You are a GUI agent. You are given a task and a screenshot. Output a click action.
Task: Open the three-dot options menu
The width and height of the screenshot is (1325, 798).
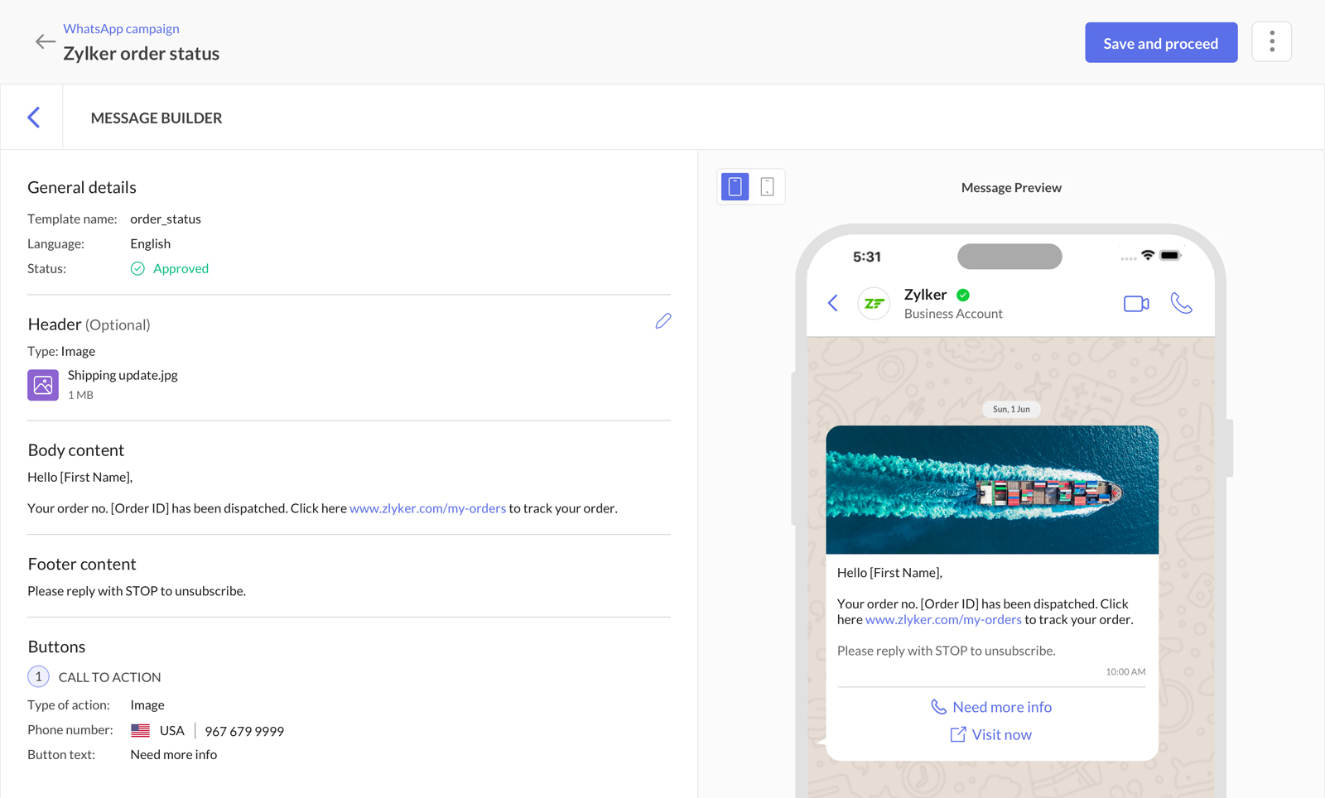[1271, 41]
